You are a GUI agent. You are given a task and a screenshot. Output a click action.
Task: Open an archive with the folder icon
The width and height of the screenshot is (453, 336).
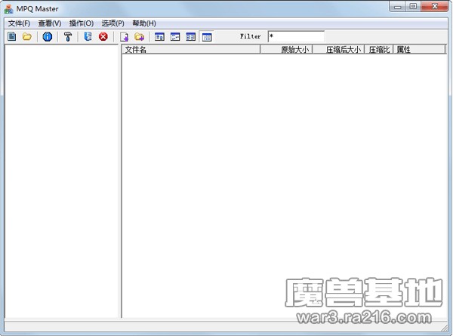pos(27,36)
